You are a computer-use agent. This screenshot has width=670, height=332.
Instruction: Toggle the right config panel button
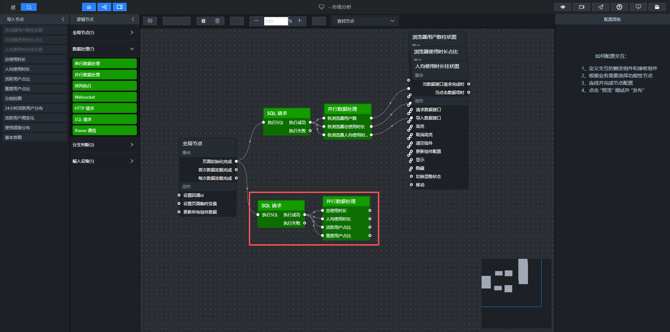click(120, 7)
